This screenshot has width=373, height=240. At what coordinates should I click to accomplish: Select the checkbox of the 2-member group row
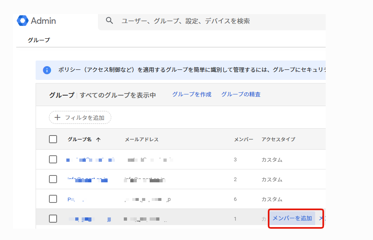click(53, 179)
